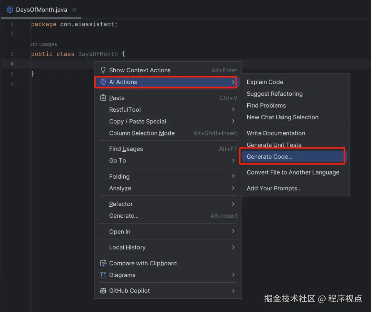Expand the GitHub Copilot submenu arrow
371x312 pixels.
233,290
